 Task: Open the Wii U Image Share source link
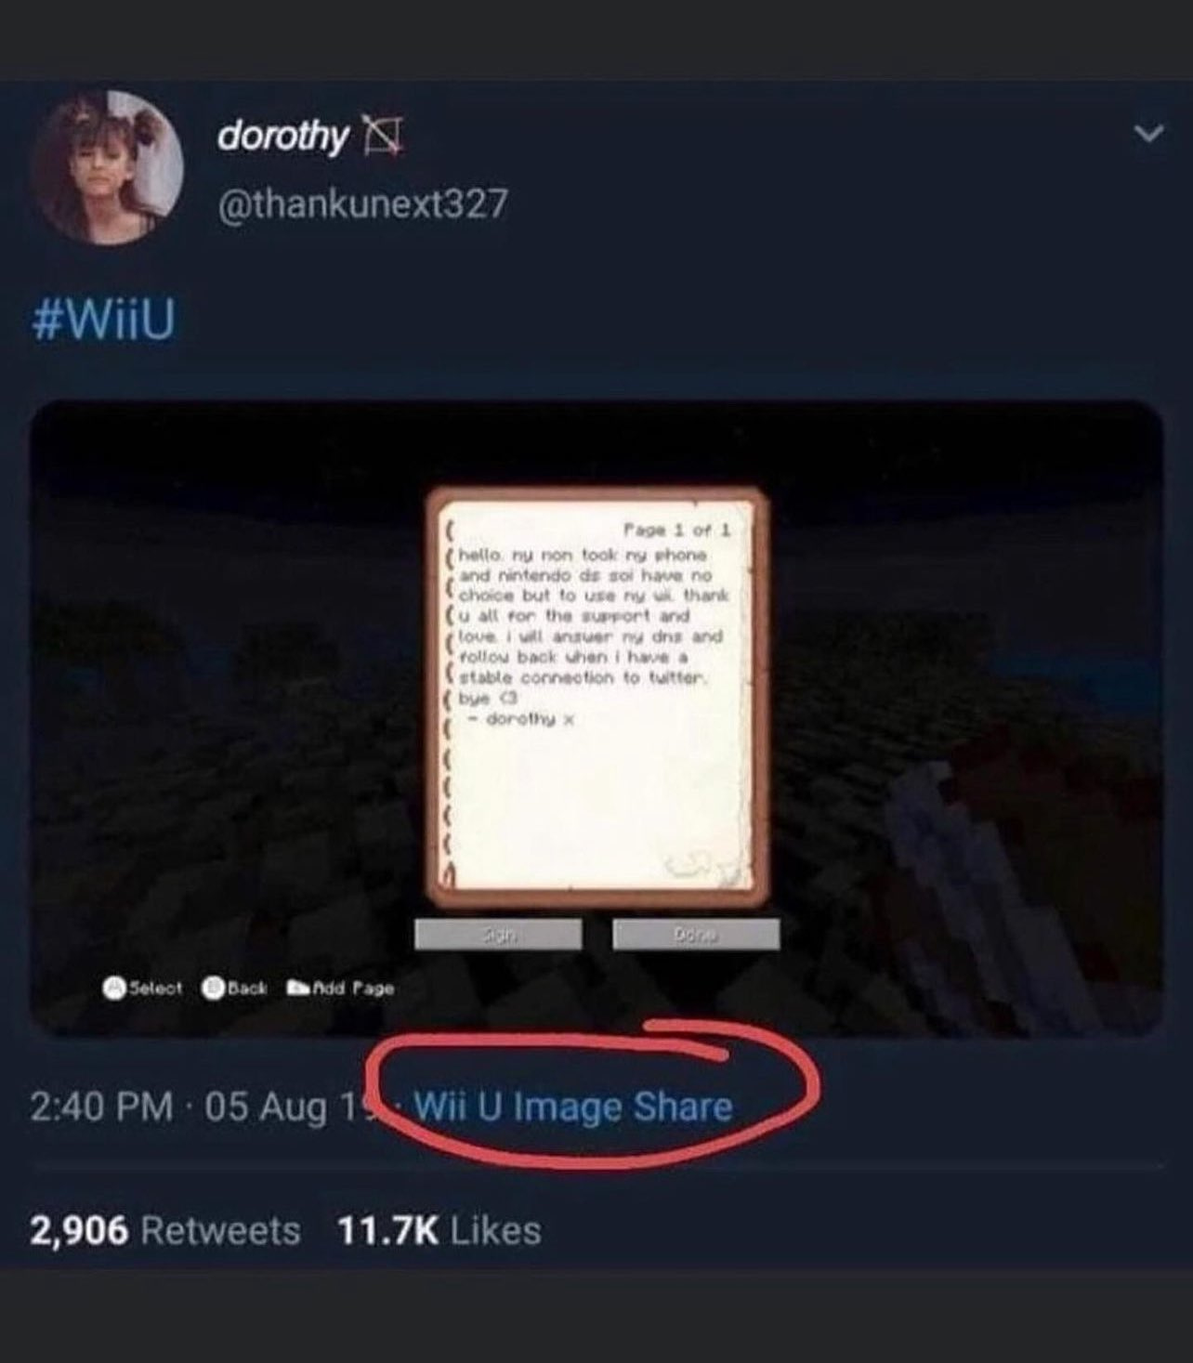[573, 1107]
